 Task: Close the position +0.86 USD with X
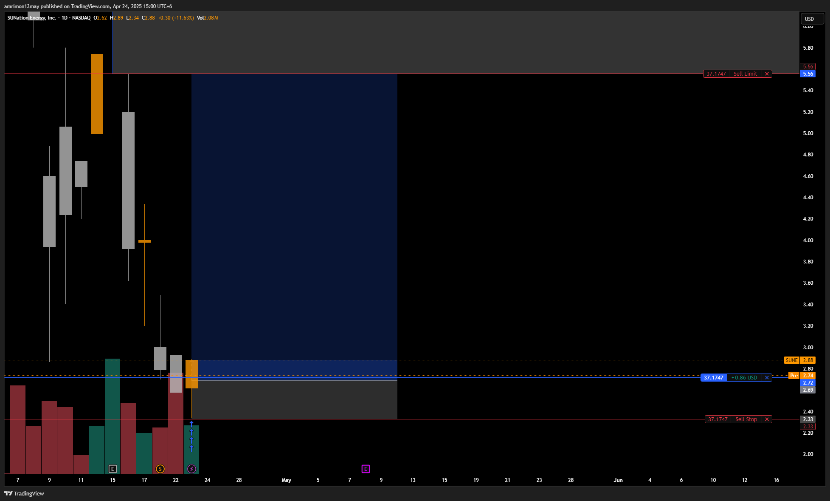(x=767, y=377)
